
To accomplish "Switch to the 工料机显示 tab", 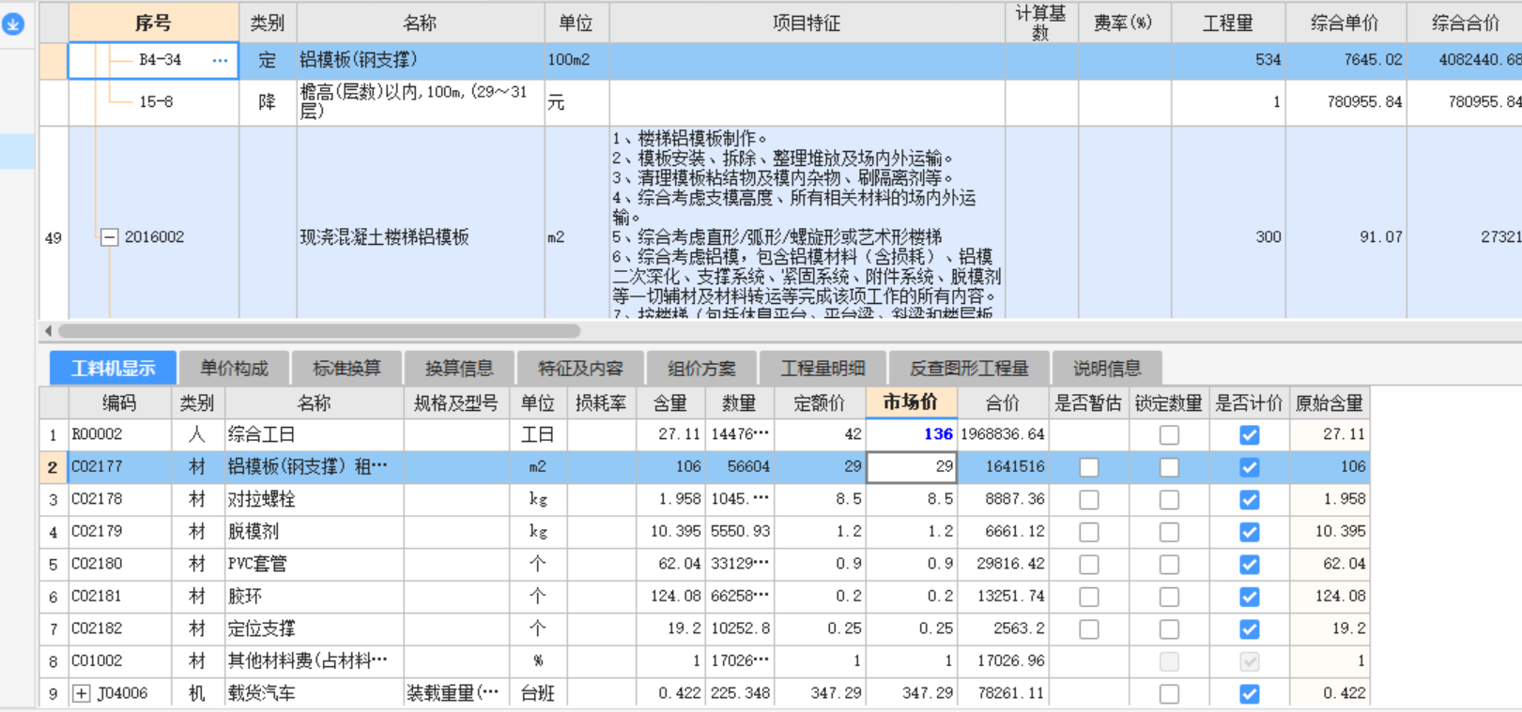I will coord(114,369).
